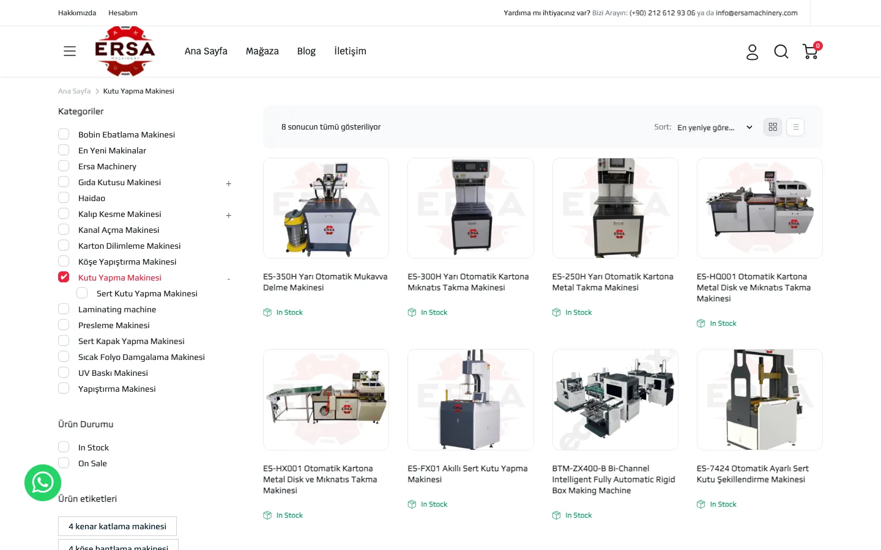Open the İletişim menu item

point(351,51)
